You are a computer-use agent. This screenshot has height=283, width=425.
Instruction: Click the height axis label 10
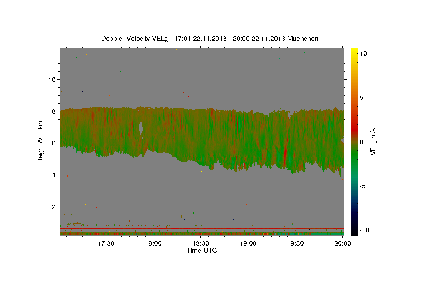point(52,79)
